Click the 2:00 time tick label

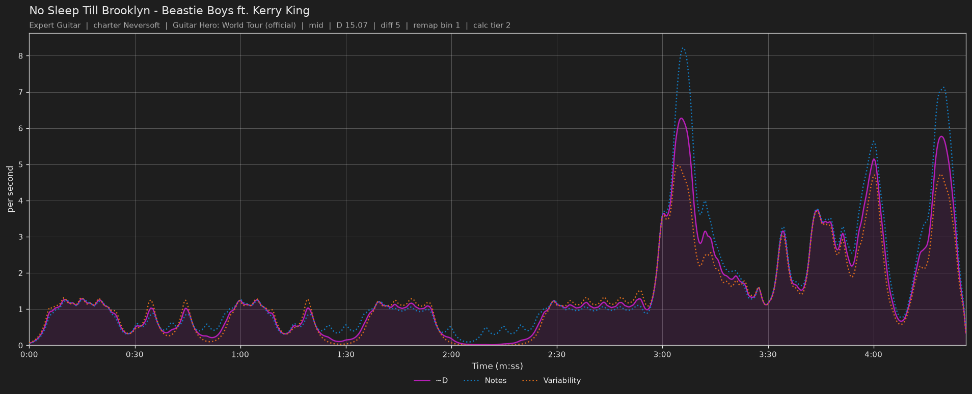coord(451,354)
